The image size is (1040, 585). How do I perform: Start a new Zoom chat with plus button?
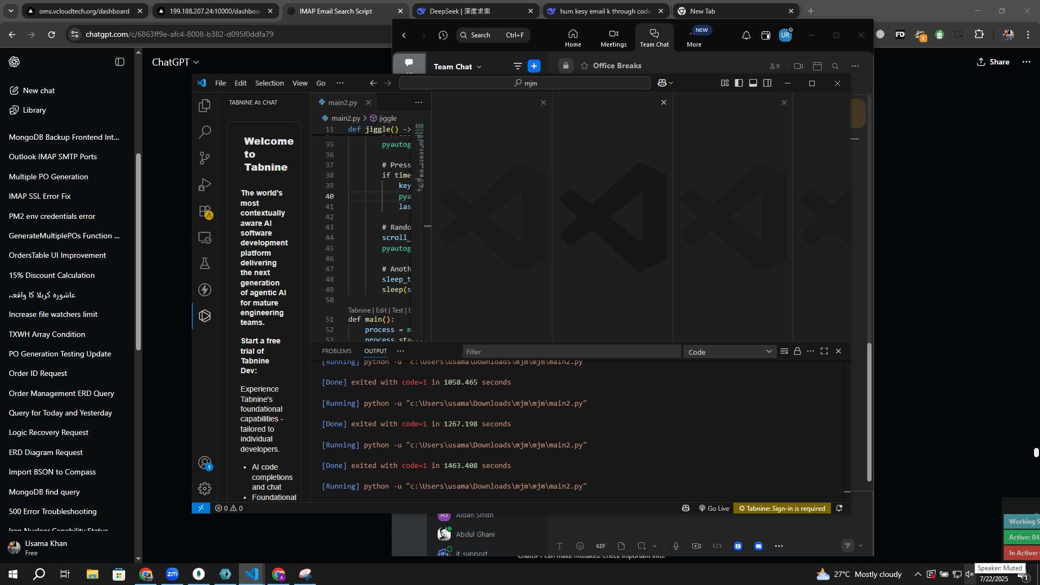pos(534,66)
